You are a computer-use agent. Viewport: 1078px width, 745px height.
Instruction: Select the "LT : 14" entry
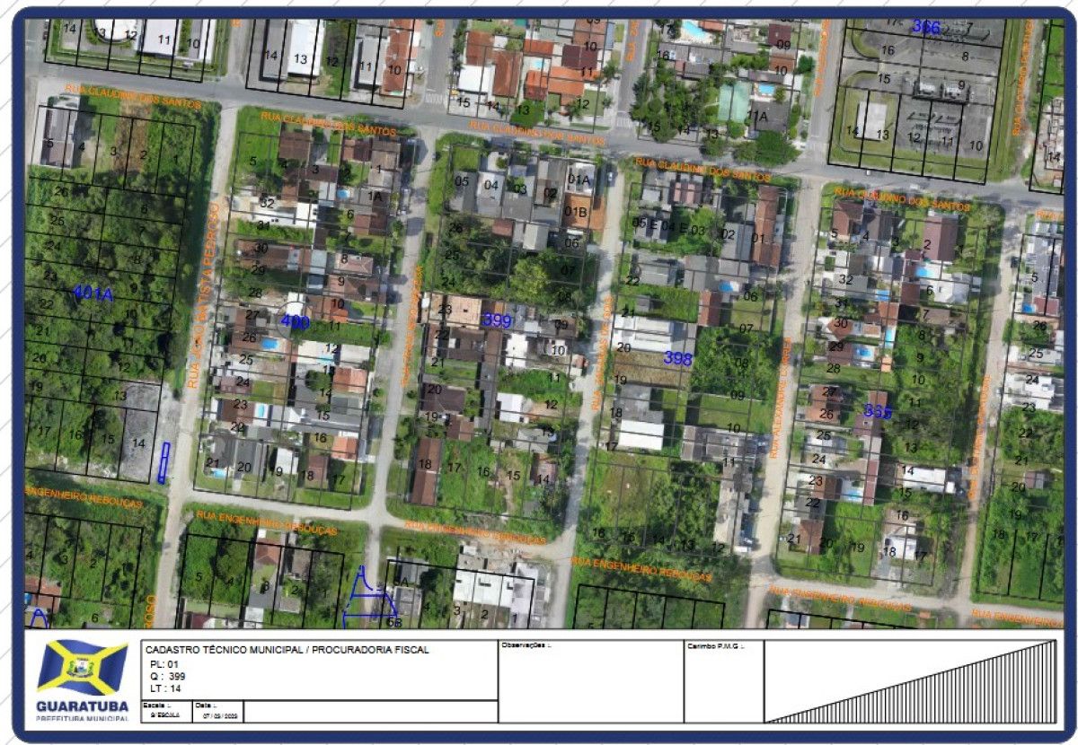pos(165,688)
